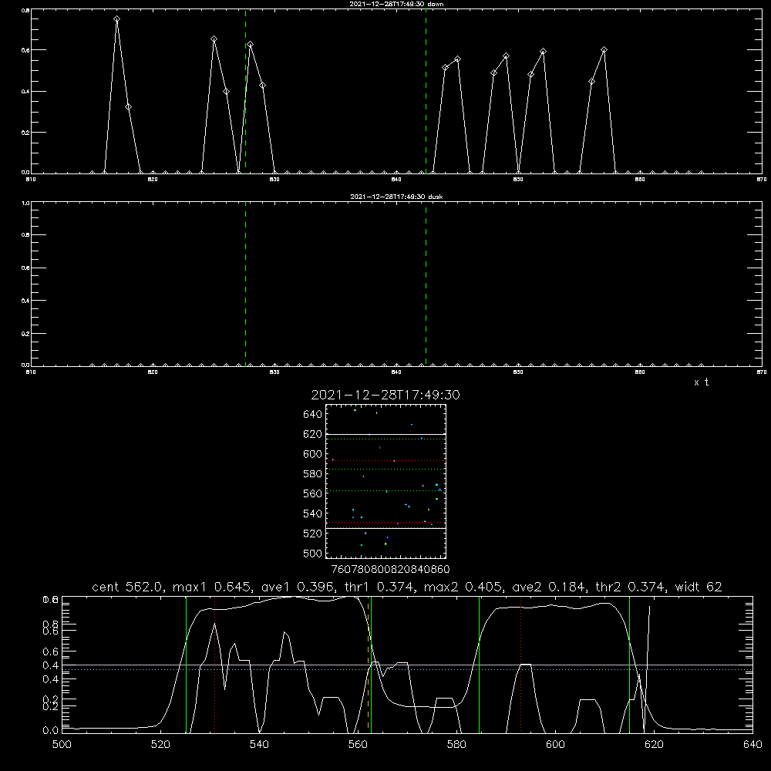The width and height of the screenshot is (771, 771).
Task: Open the colored scatter image thumbnail
Action: pos(385,481)
